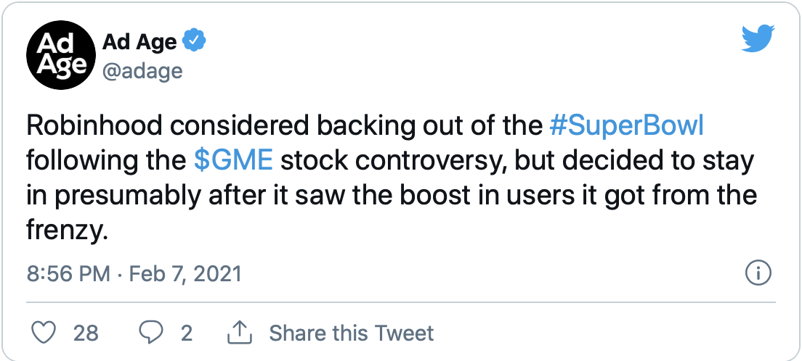The height and width of the screenshot is (361, 802).
Task: Click the Share this Tweet text
Action: point(352,333)
